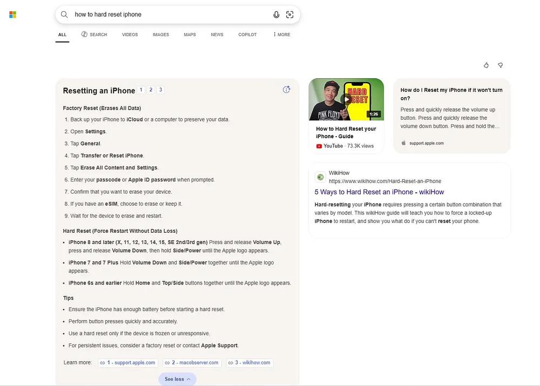Switch to the NEWS tab
The height and width of the screenshot is (386, 540).
click(217, 35)
